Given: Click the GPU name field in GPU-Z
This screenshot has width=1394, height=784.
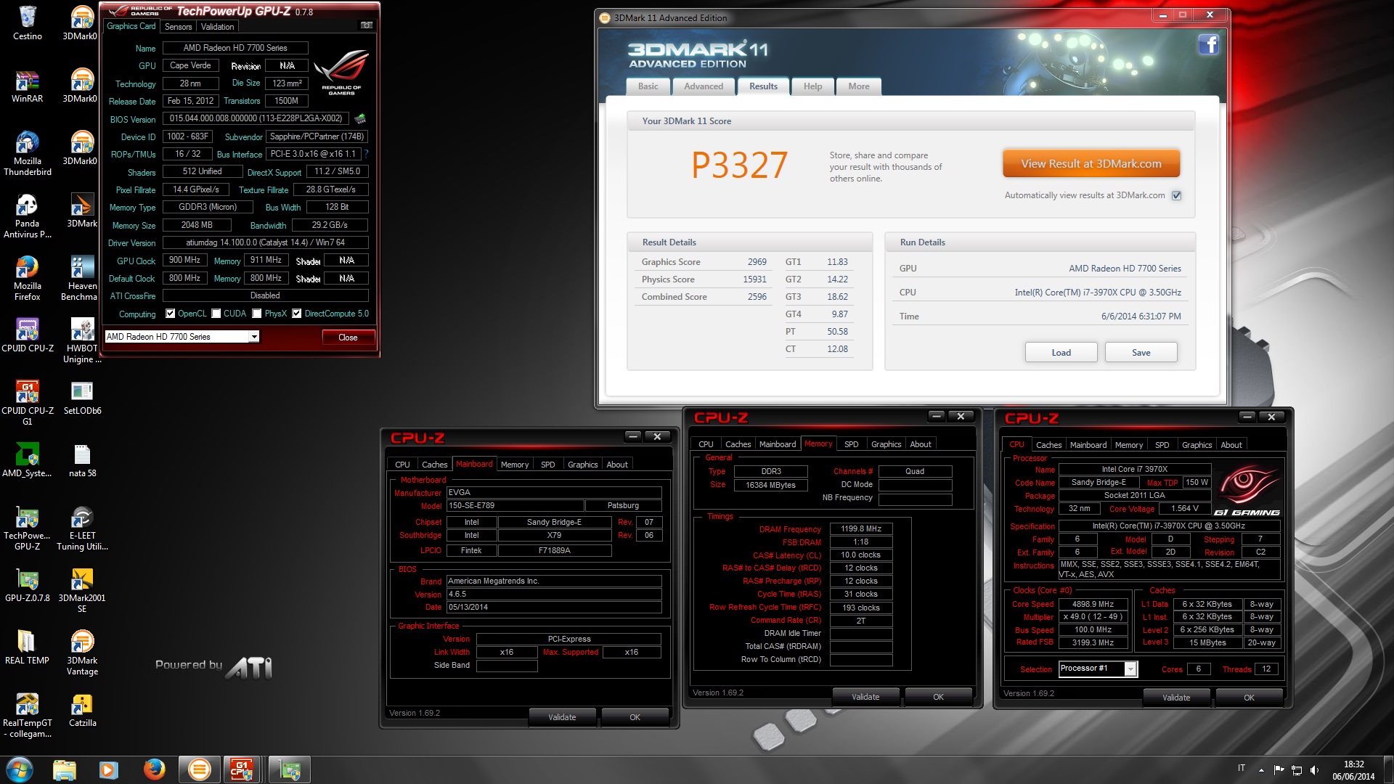Looking at the screenshot, I should pyautogui.click(x=235, y=48).
